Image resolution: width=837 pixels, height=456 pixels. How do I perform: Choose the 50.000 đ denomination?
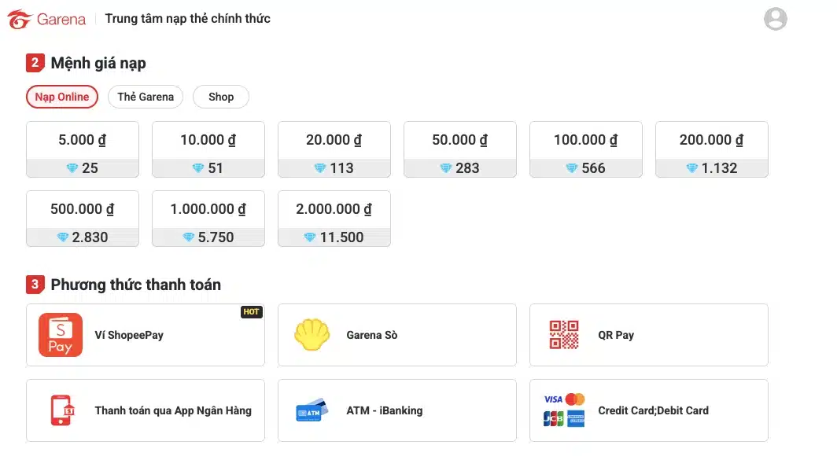(460, 149)
